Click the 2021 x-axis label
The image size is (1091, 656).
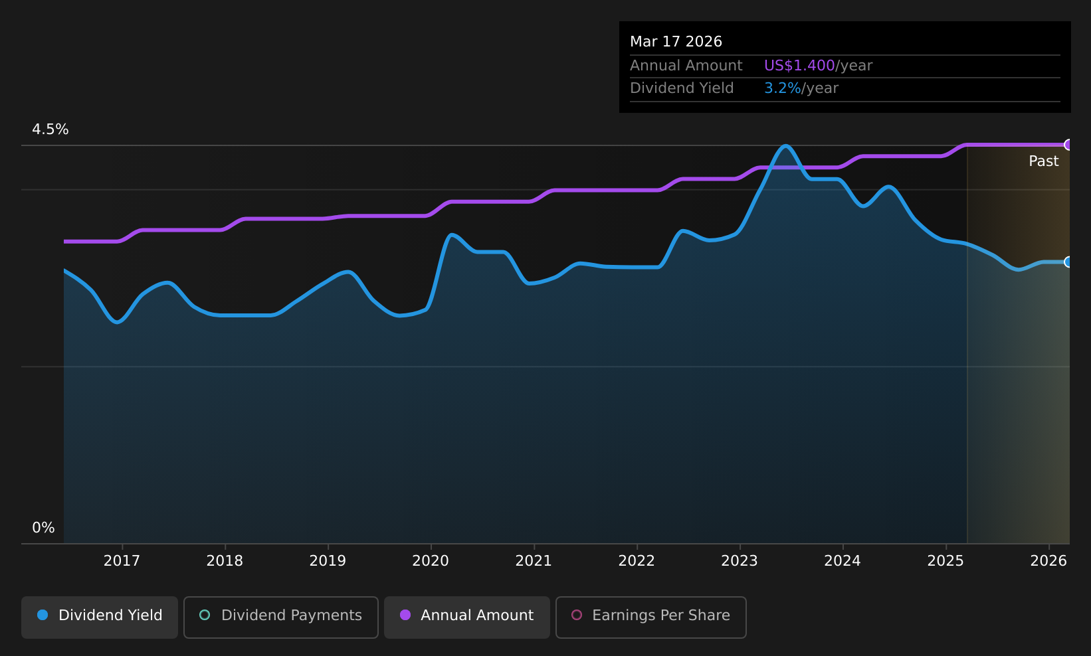click(534, 561)
